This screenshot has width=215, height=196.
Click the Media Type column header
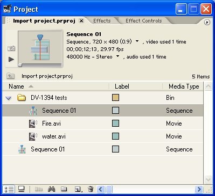click(x=183, y=86)
